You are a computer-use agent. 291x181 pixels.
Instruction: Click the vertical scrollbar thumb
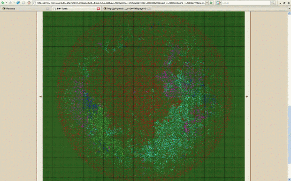click(x=289, y=134)
